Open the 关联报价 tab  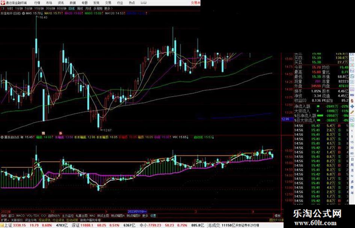[x=17, y=220]
